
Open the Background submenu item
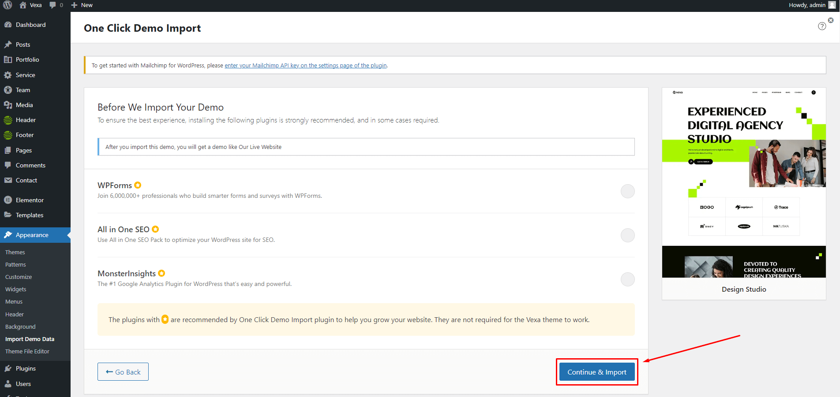(20, 327)
